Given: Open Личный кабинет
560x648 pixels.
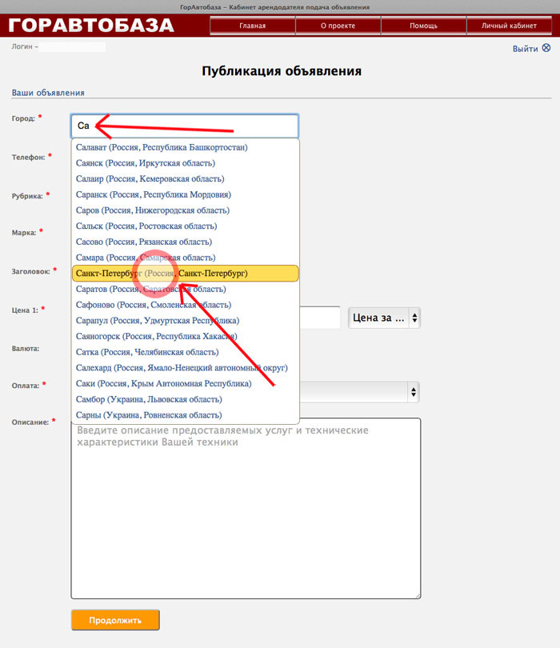Looking at the screenshot, I should click(509, 26).
